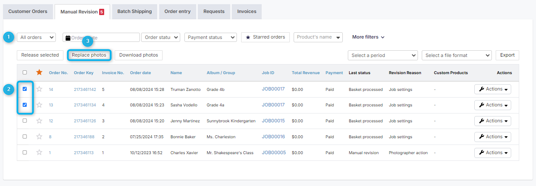This screenshot has width=536, height=186.
Task: Open the Actions dropdown for Charles Xavier's order
Action: (x=493, y=153)
